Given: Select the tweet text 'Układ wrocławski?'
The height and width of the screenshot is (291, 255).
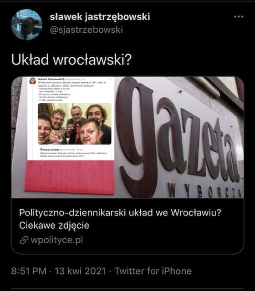Looking at the screenshot, I should coord(71,60).
